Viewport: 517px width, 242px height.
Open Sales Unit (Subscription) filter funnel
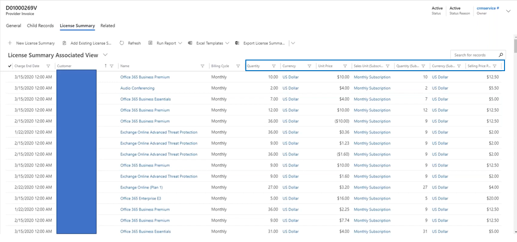[388, 66]
